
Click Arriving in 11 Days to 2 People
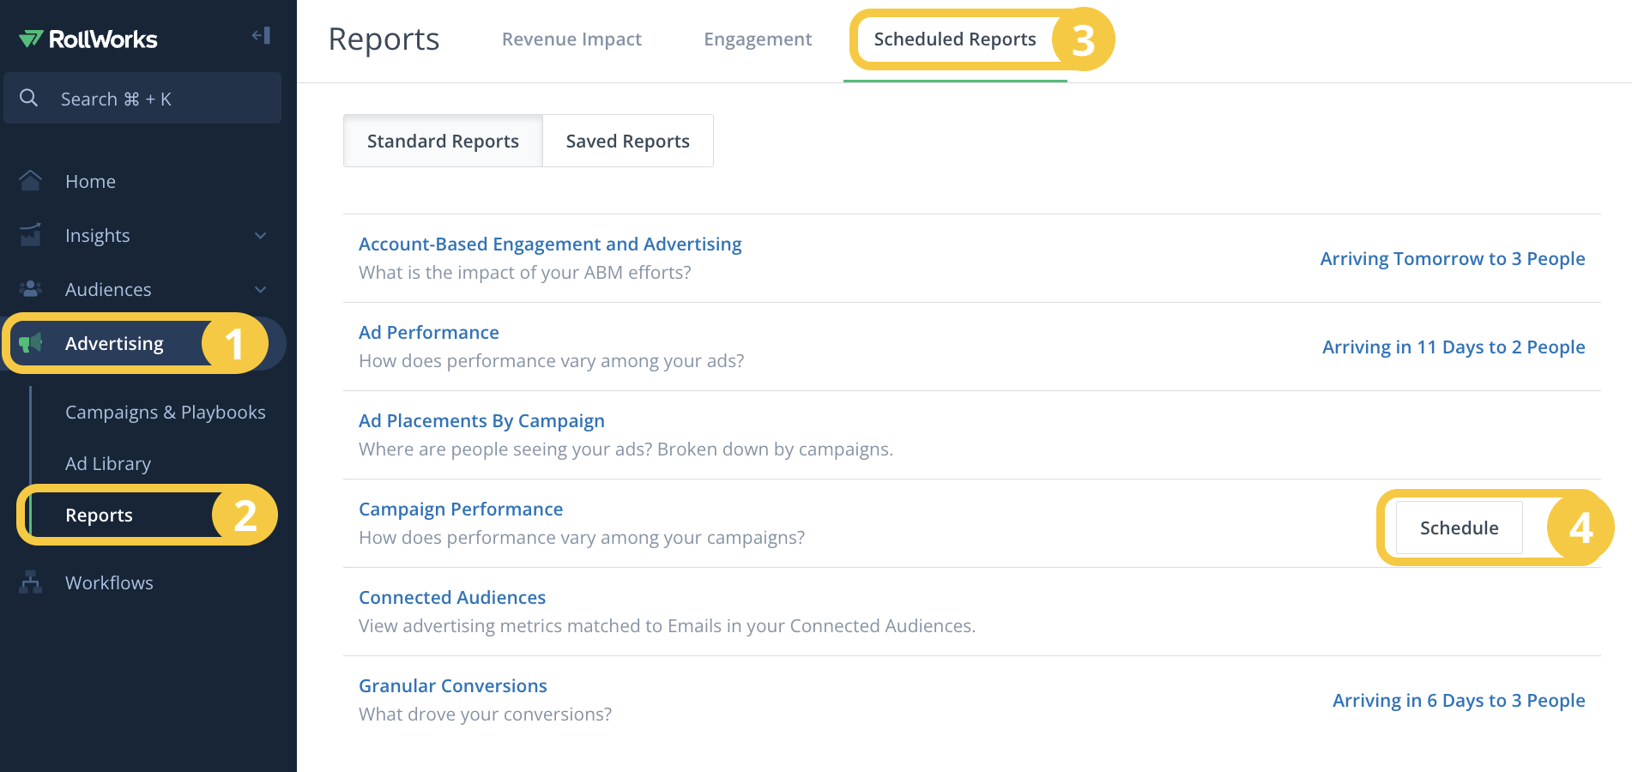1454,347
